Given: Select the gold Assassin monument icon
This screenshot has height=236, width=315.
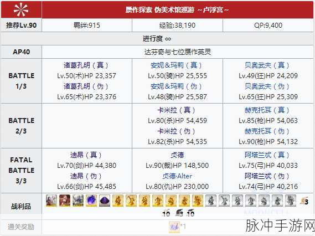Looking at the screenshot, I should [184, 201].
